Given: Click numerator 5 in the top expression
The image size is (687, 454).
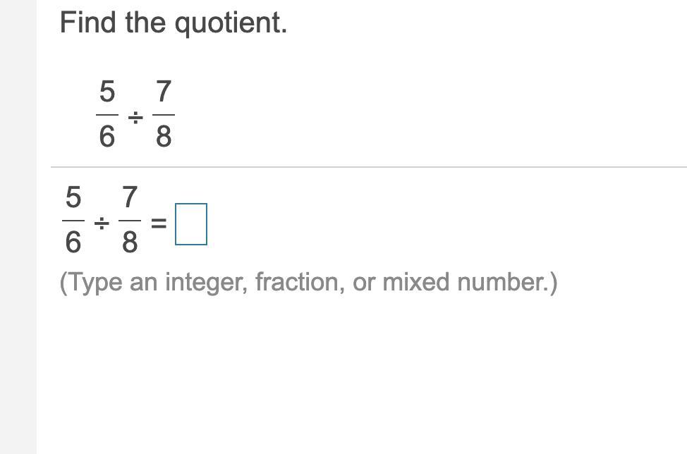Looking at the screenshot, I should tap(107, 92).
